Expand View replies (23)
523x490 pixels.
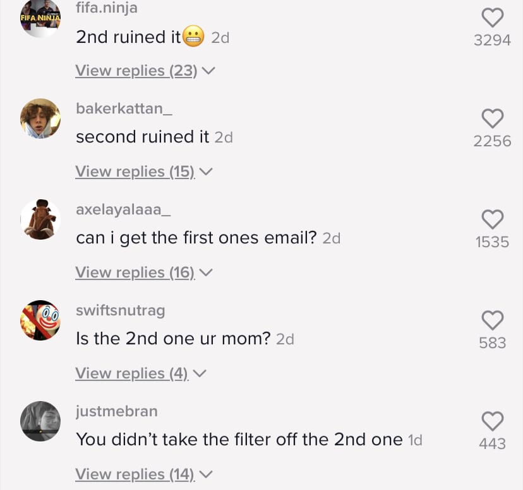click(145, 71)
